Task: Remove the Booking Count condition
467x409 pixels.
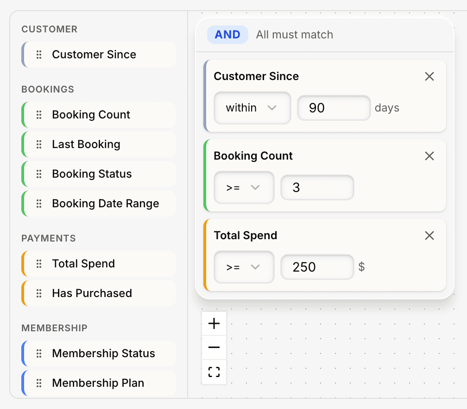Action: tap(429, 156)
